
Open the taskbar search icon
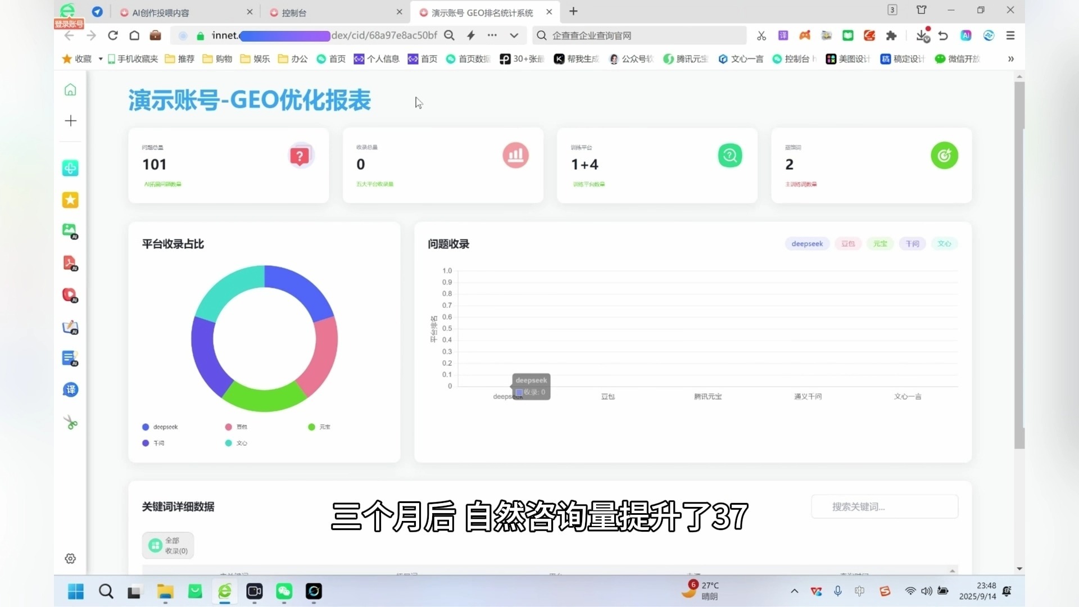point(106,591)
